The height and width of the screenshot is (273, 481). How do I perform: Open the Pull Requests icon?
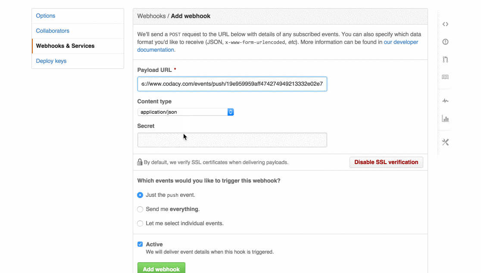445,59
